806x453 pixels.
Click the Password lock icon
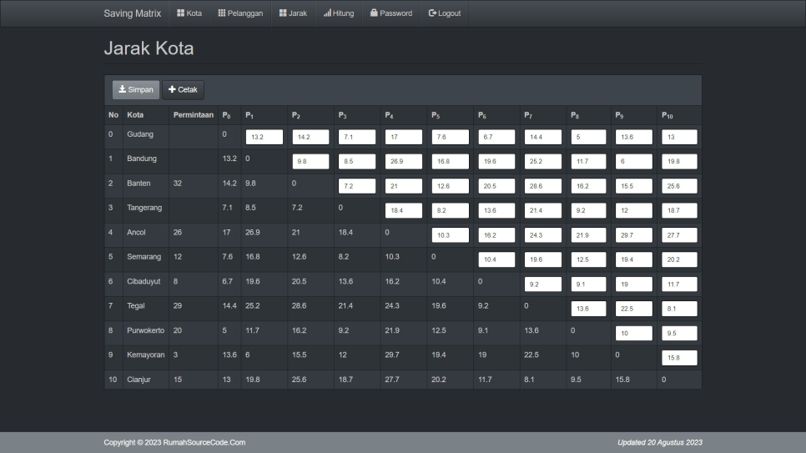[x=374, y=13]
